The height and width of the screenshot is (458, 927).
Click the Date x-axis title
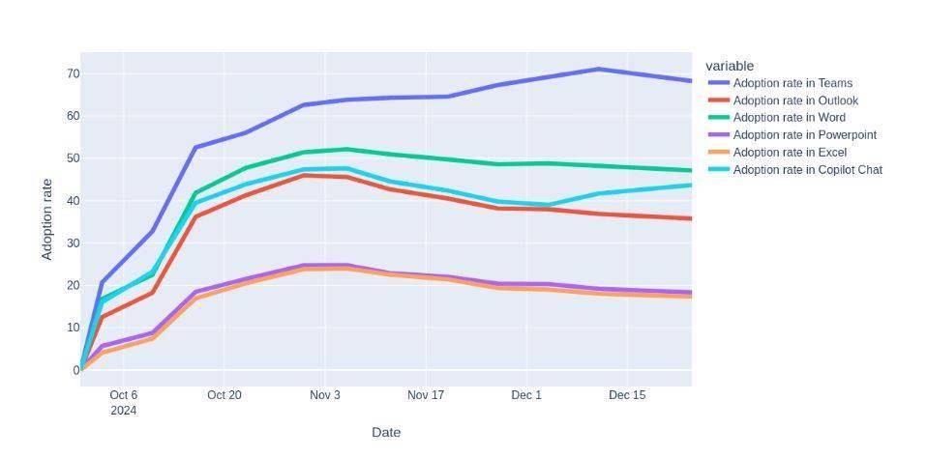tap(386, 433)
